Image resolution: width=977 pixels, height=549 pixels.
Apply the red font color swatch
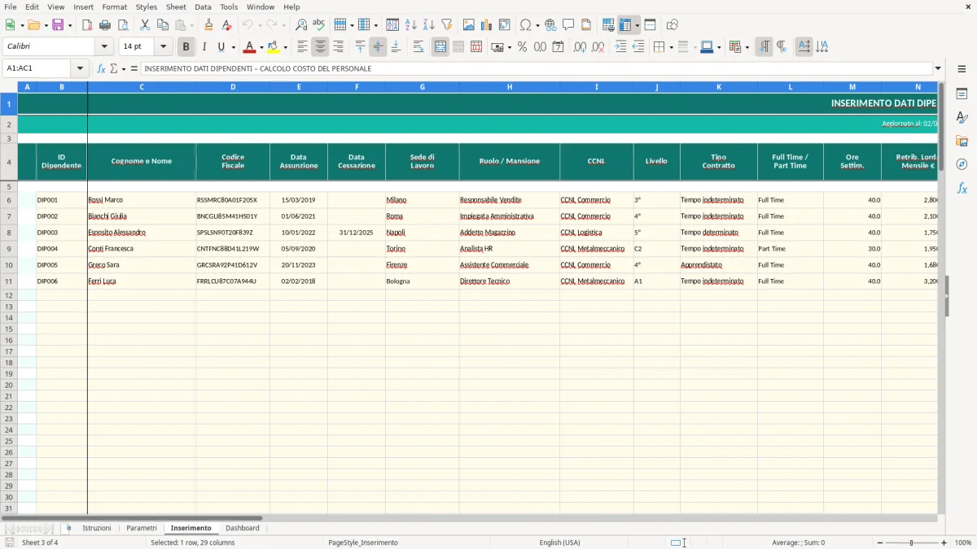click(x=250, y=47)
